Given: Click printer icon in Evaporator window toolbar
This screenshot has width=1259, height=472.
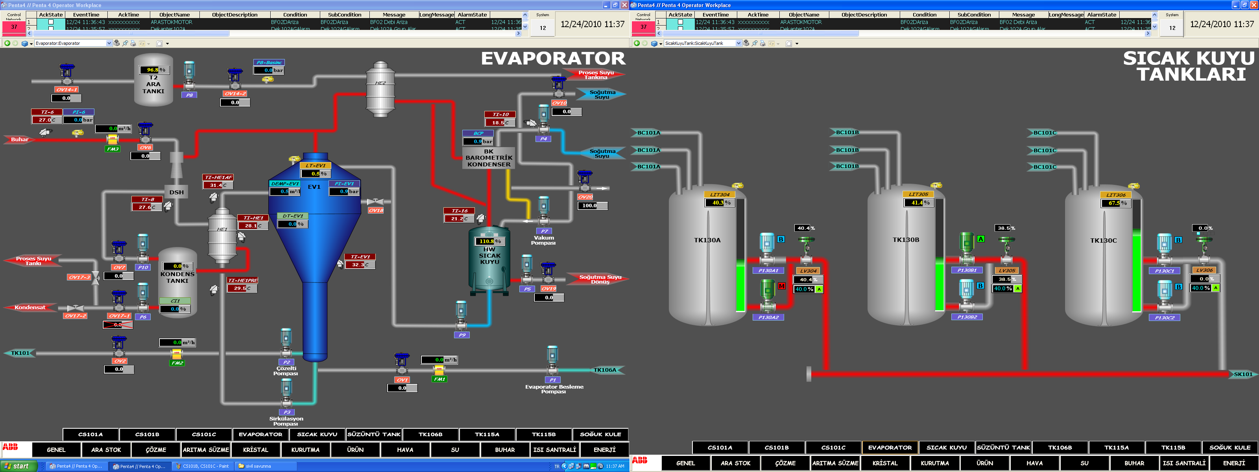Looking at the screenshot, I should 133,44.
